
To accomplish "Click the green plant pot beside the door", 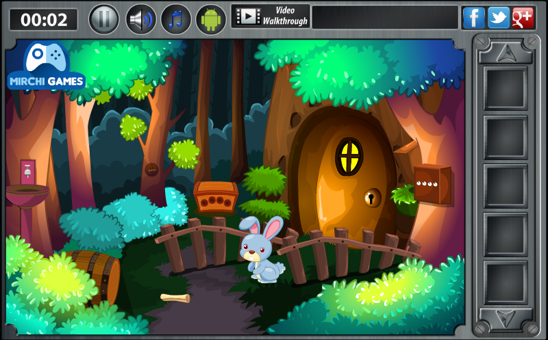I will 406,200.
